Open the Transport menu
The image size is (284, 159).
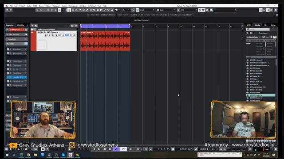56,6
